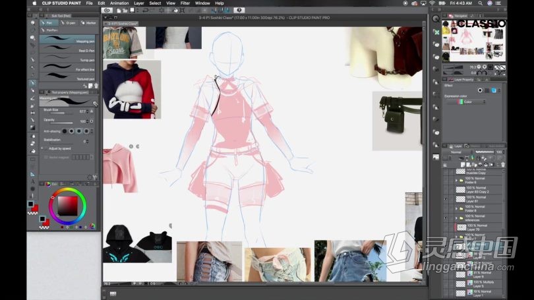Image resolution: width=534 pixels, height=300 pixels.
Task: Delete layer with Layer panel trash icon
Action: tap(503, 165)
